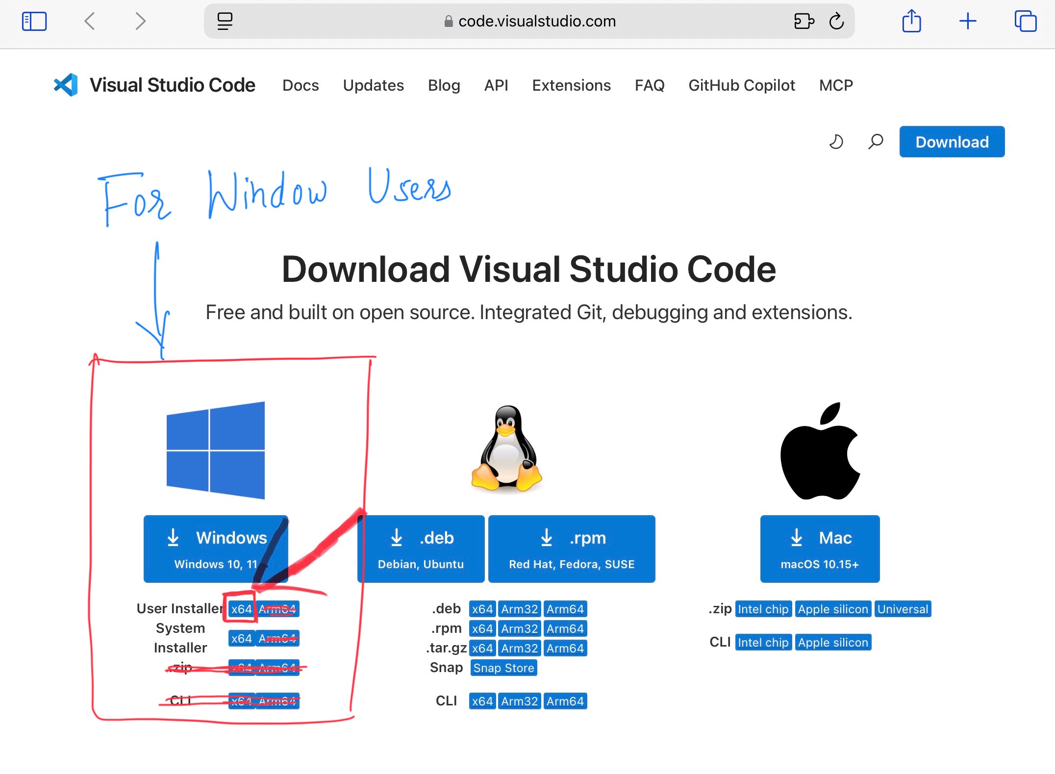The height and width of the screenshot is (774, 1055).
Task: Click the code.visualstudio.com address field
Action: (x=529, y=22)
